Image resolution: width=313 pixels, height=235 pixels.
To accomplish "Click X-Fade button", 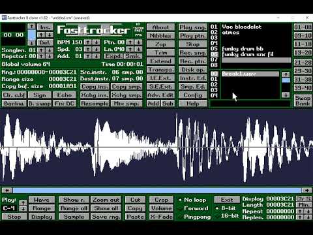I will pos(161,217).
